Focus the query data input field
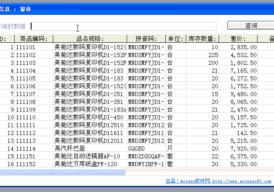This screenshot has height=192, width=274. 123,26
